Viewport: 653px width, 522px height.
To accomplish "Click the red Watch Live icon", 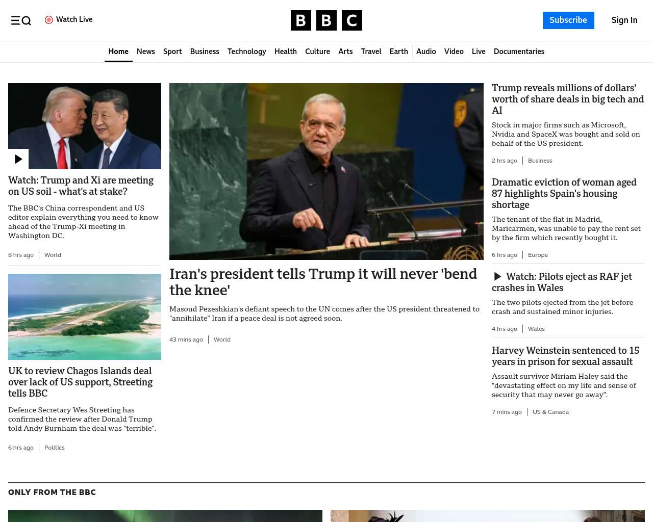I will (49, 20).
